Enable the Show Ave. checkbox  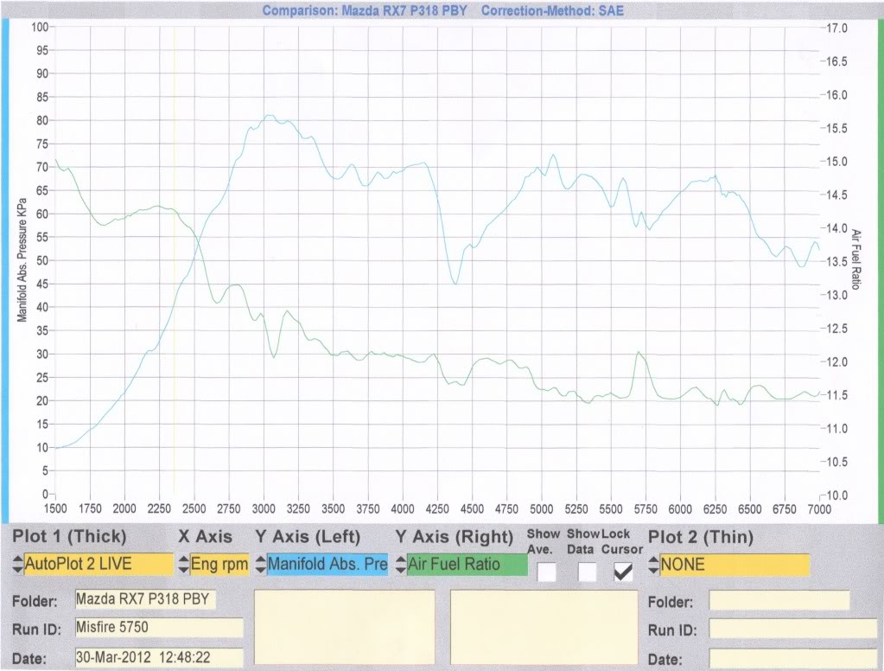pos(546,572)
